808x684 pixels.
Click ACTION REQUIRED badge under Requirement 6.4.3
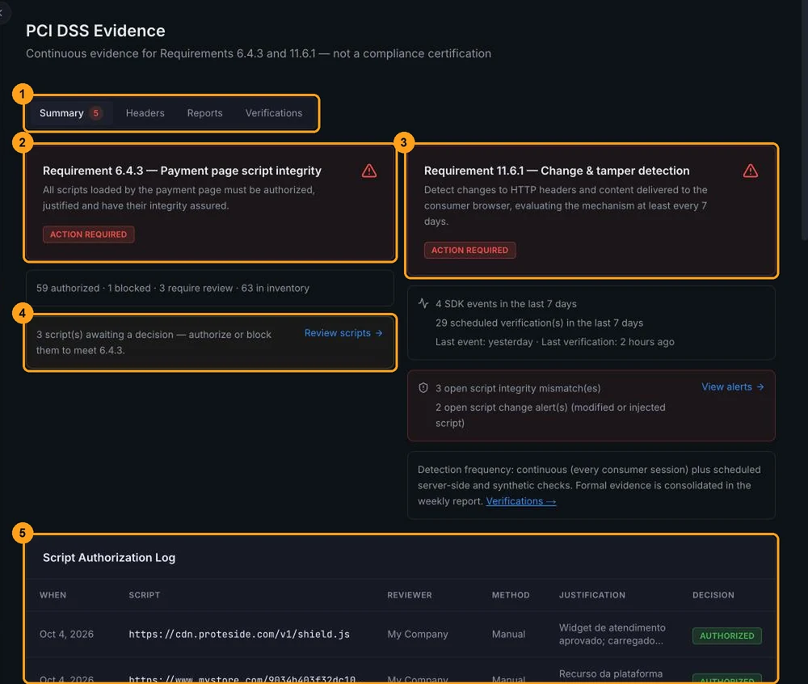point(88,234)
